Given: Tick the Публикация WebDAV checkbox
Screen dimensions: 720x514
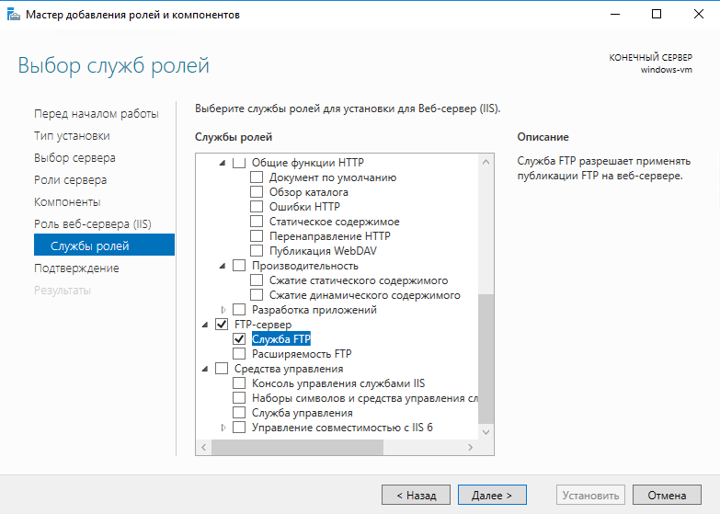Looking at the screenshot, I should (x=257, y=251).
